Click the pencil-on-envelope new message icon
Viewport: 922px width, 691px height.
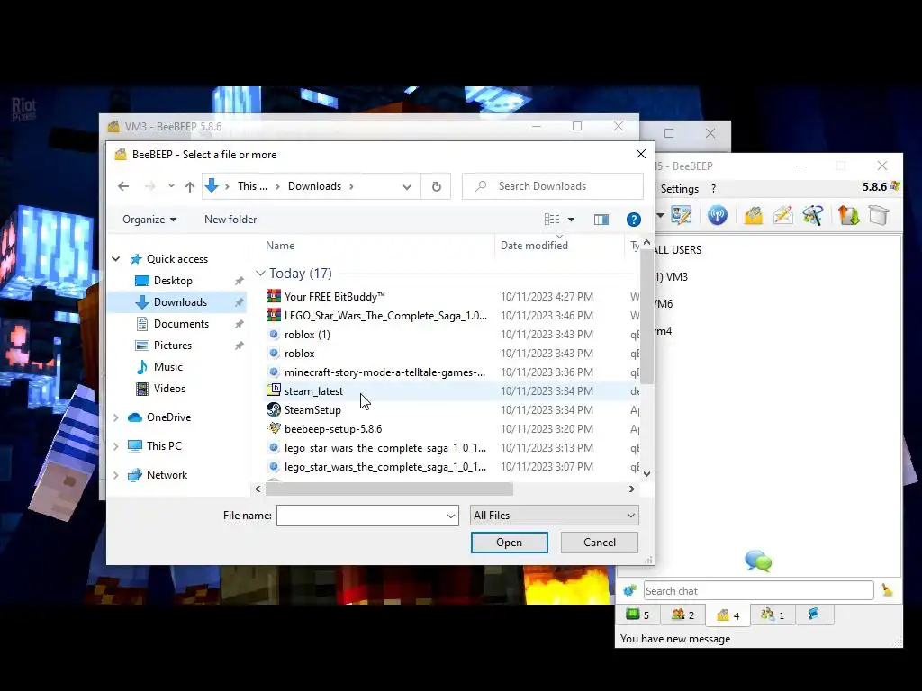tap(783, 215)
